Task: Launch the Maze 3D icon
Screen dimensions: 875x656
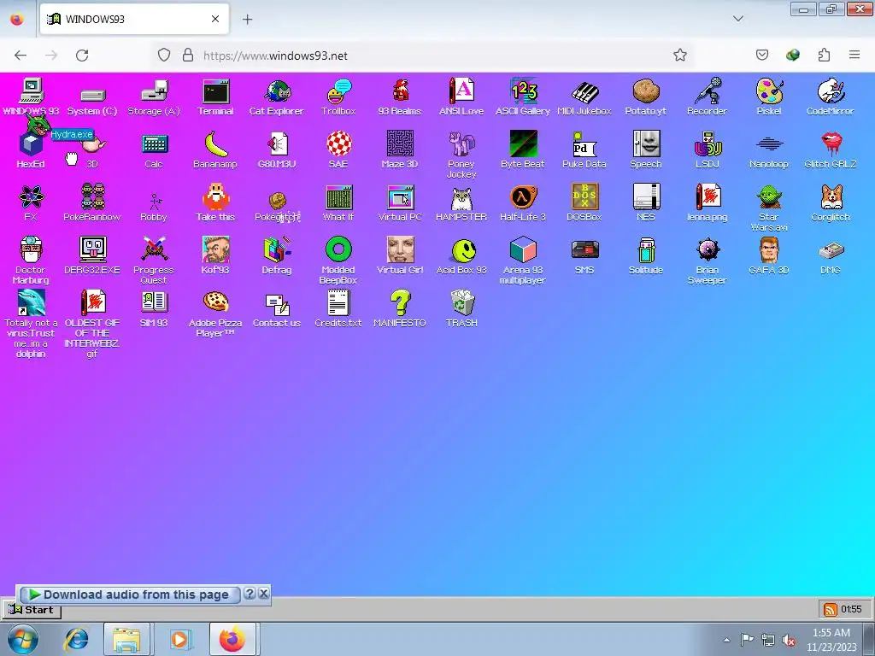Action: (x=400, y=144)
